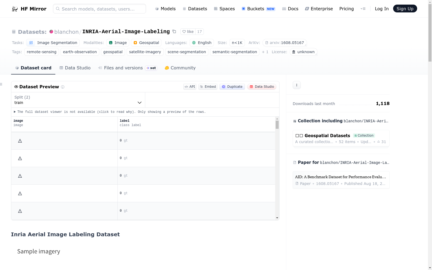The image size is (432, 270).
Task: Click the HF Mirror logo icon
Action: click(x=15, y=9)
